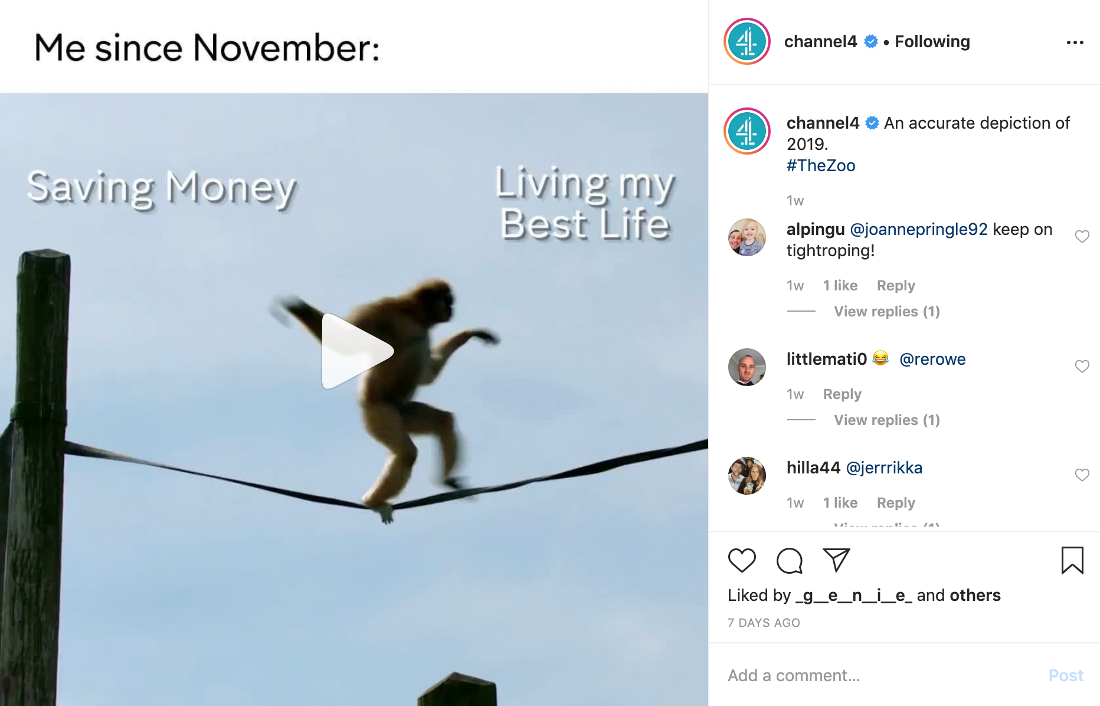Play the monkey tightrope video
The width and height of the screenshot is (1100, 706).
pyautogui.click(x=356, y=351)
